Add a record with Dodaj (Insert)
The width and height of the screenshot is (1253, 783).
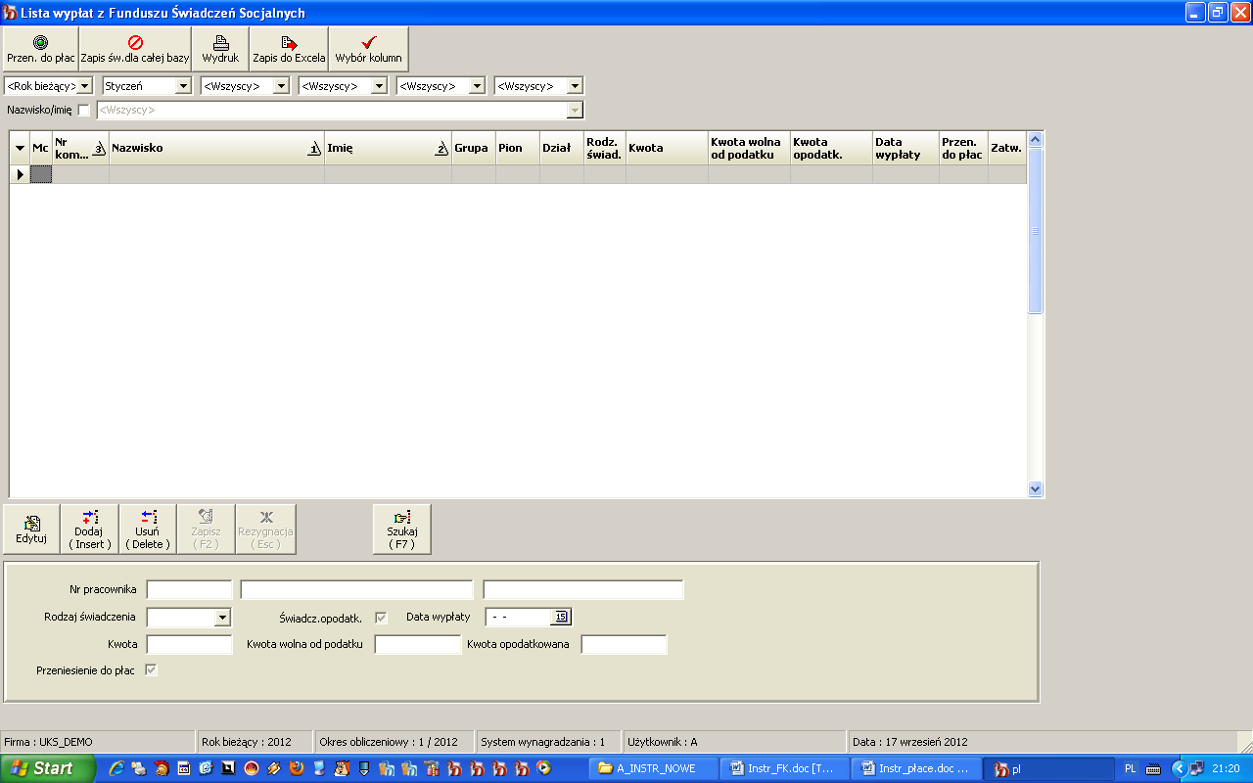(x=90, y=530)
